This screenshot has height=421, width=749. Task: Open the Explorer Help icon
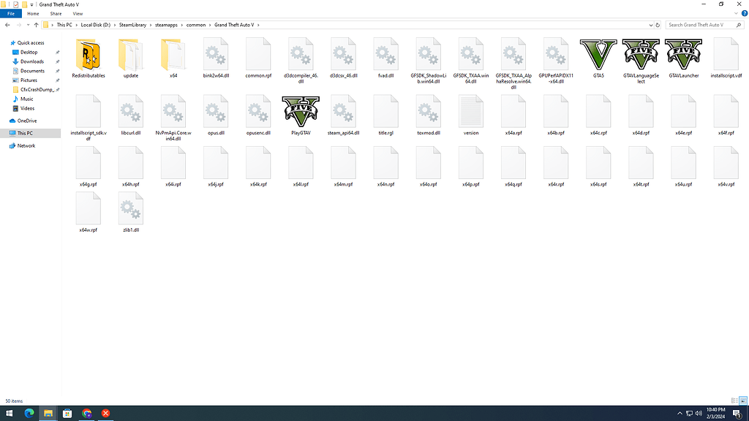coord(744,13)
